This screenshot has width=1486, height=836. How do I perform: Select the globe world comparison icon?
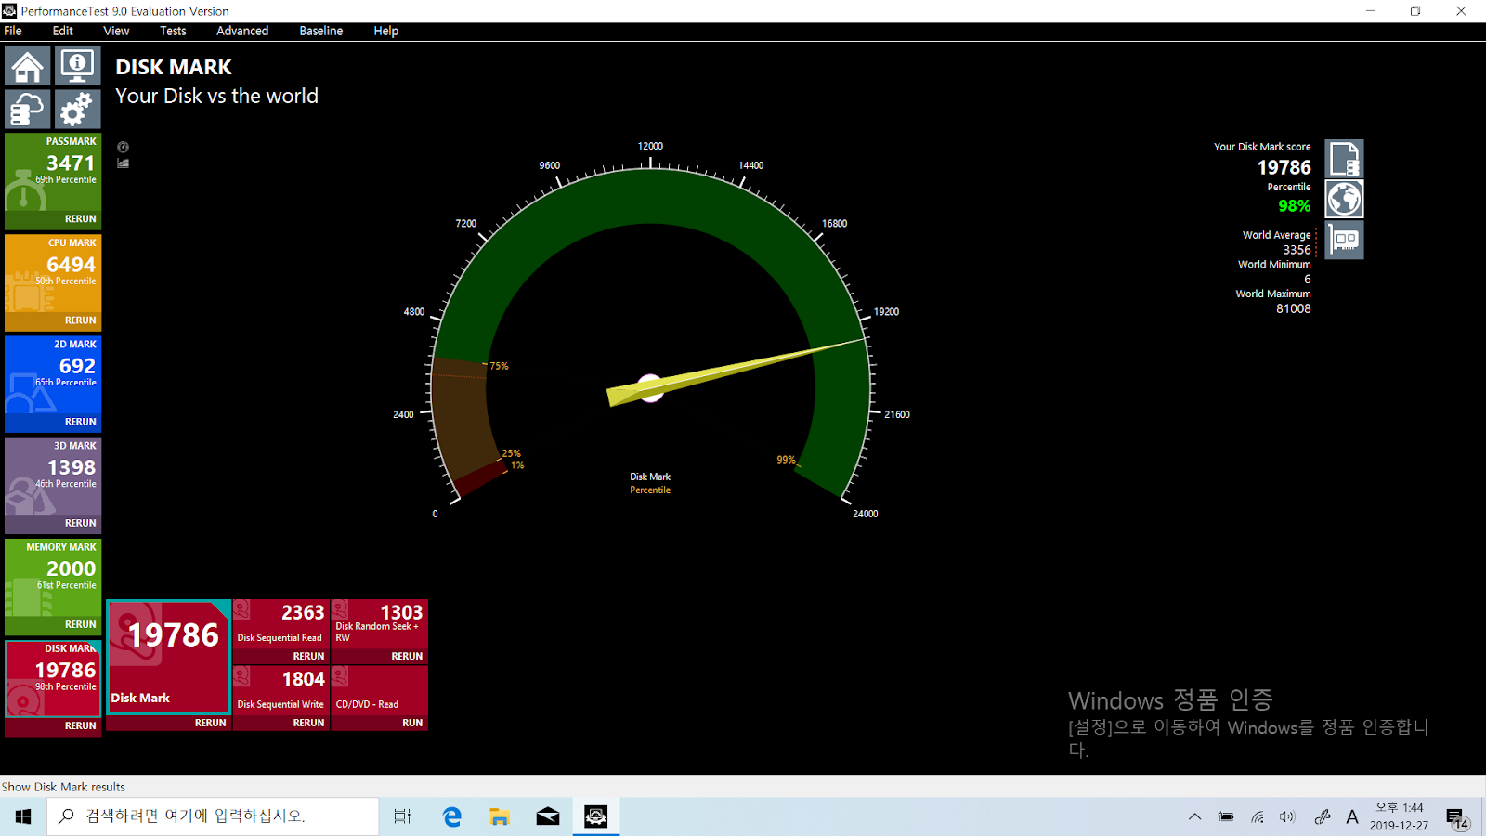click(x=1344, y=199)
